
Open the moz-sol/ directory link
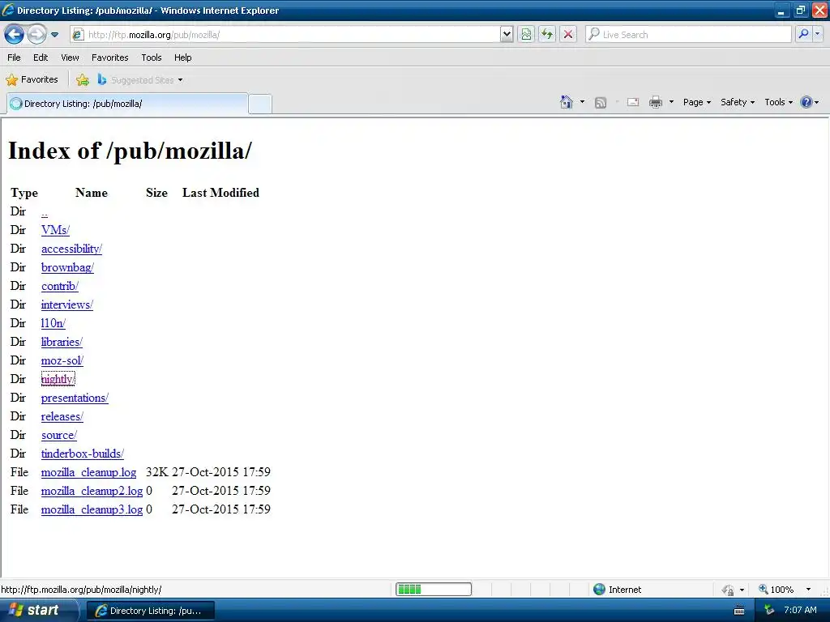(62, 360)
